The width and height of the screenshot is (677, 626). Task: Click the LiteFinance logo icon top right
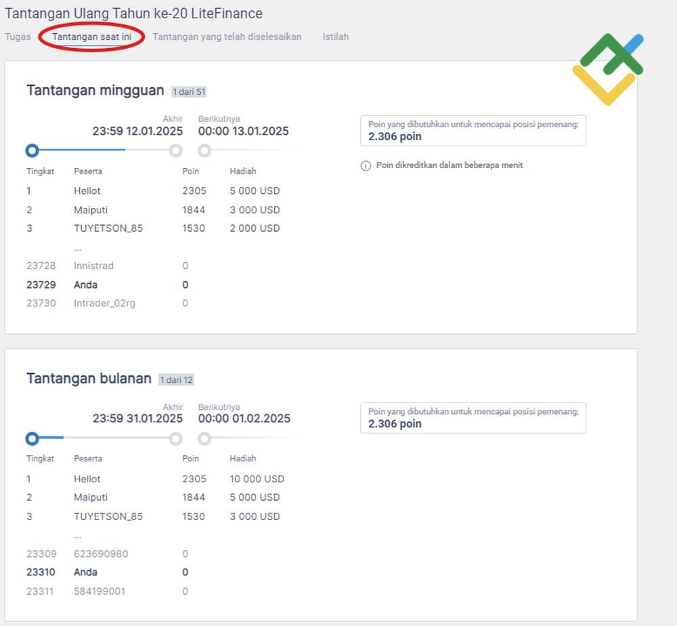click(x=605, y=64)
